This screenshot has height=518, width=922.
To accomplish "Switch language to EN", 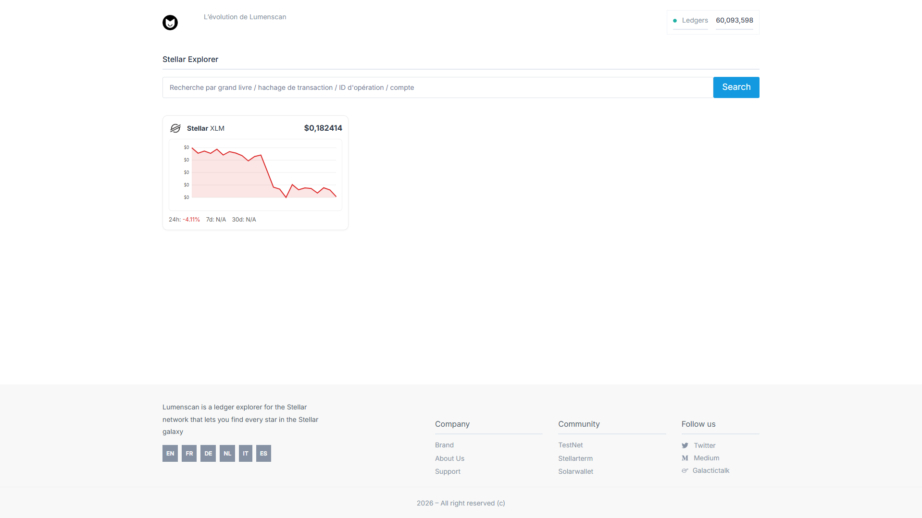I will coord(170,453).
